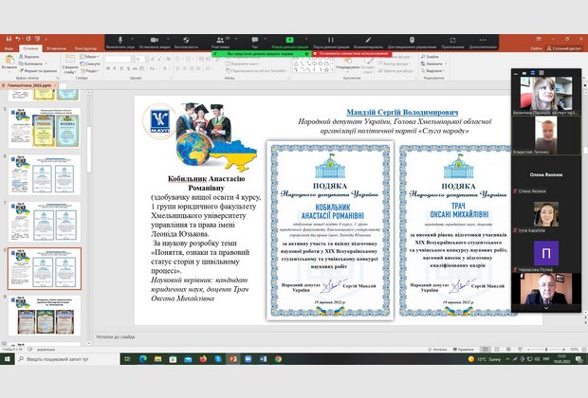Open Zoom participants panel
Image resolution: width=588 pixels, height=398 pixels.
pyautogui.click(x=220, y=44)
